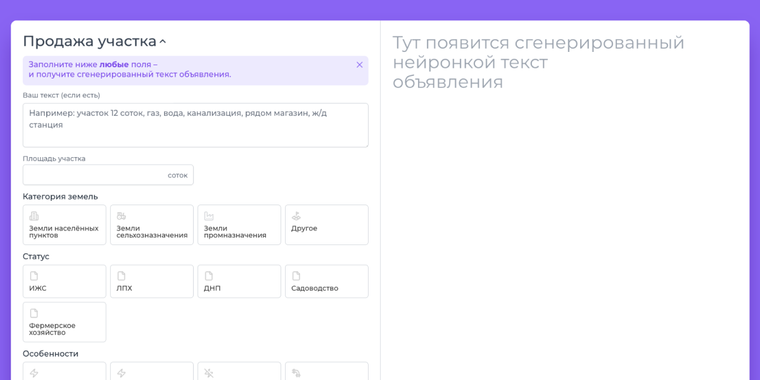Open the Продажа участка heading selector
The height and width of the screenshot is (380, 760).
coord(89,41)
